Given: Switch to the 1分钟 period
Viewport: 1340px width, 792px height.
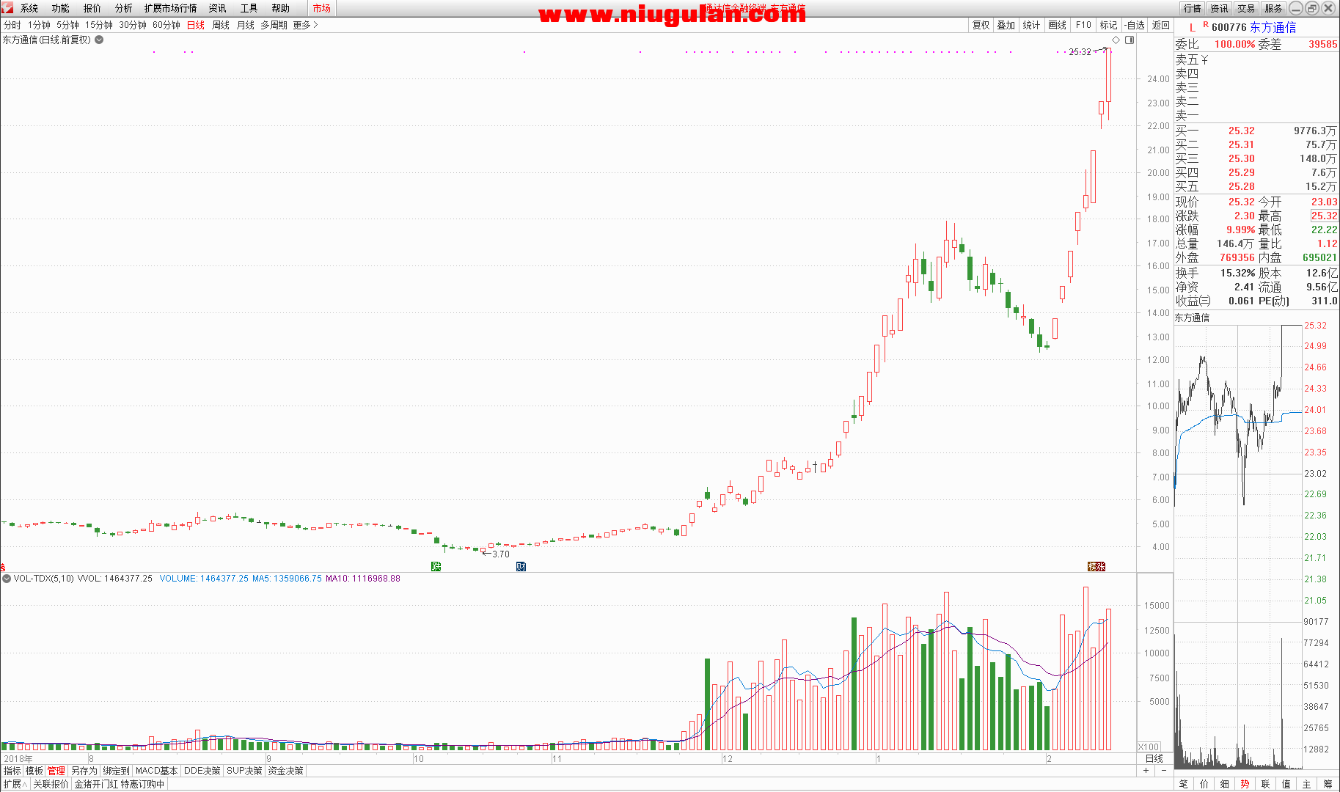Looking at the screenshot, I should click(x=39, y=25).
